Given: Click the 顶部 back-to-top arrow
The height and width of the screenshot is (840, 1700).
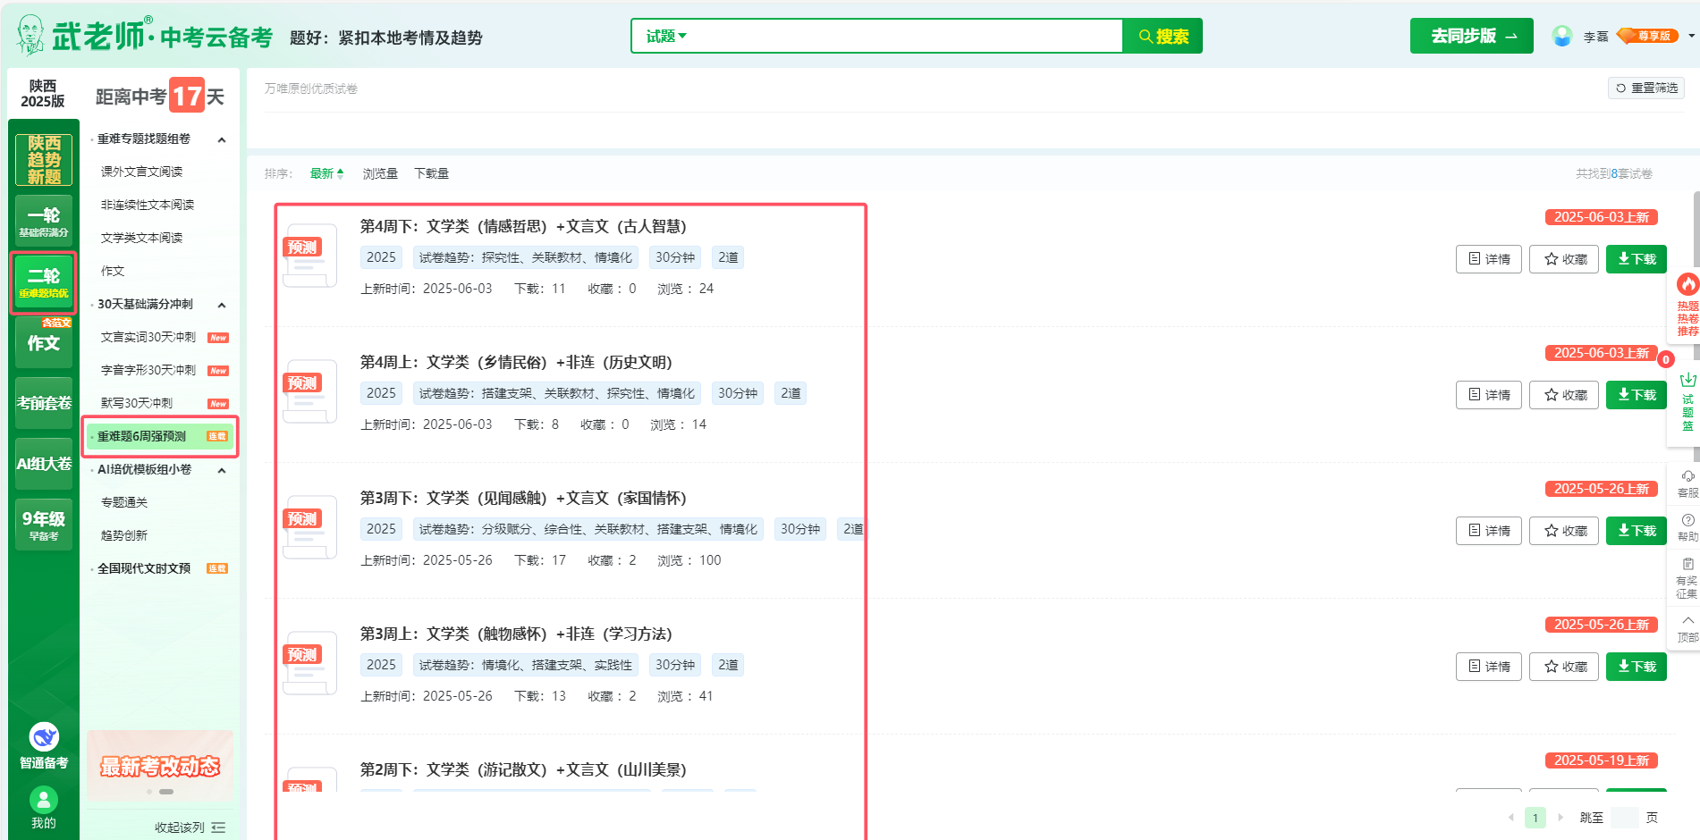Looking at the screenshot, I should [1687, 621].
